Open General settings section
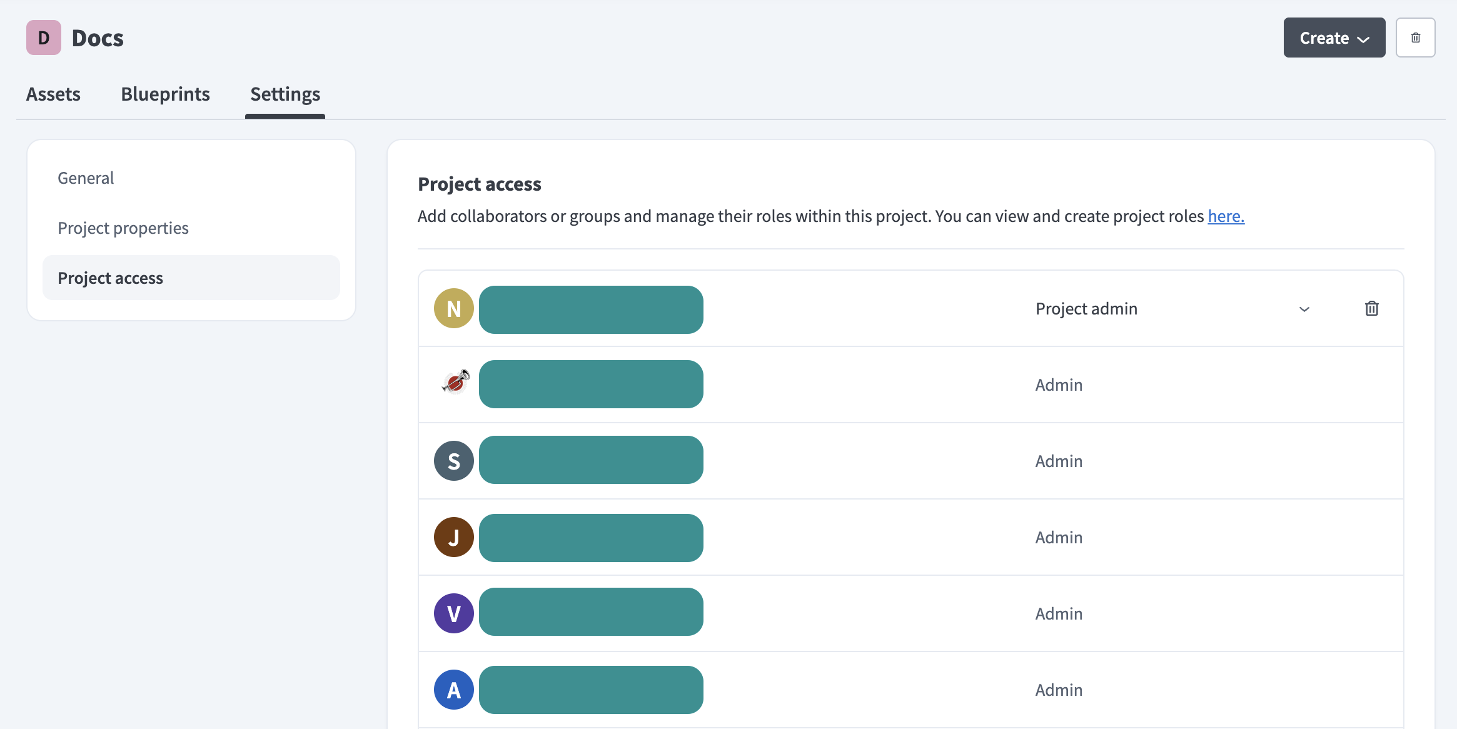This screenshot has width=1457, height=729. click(191, 178)
